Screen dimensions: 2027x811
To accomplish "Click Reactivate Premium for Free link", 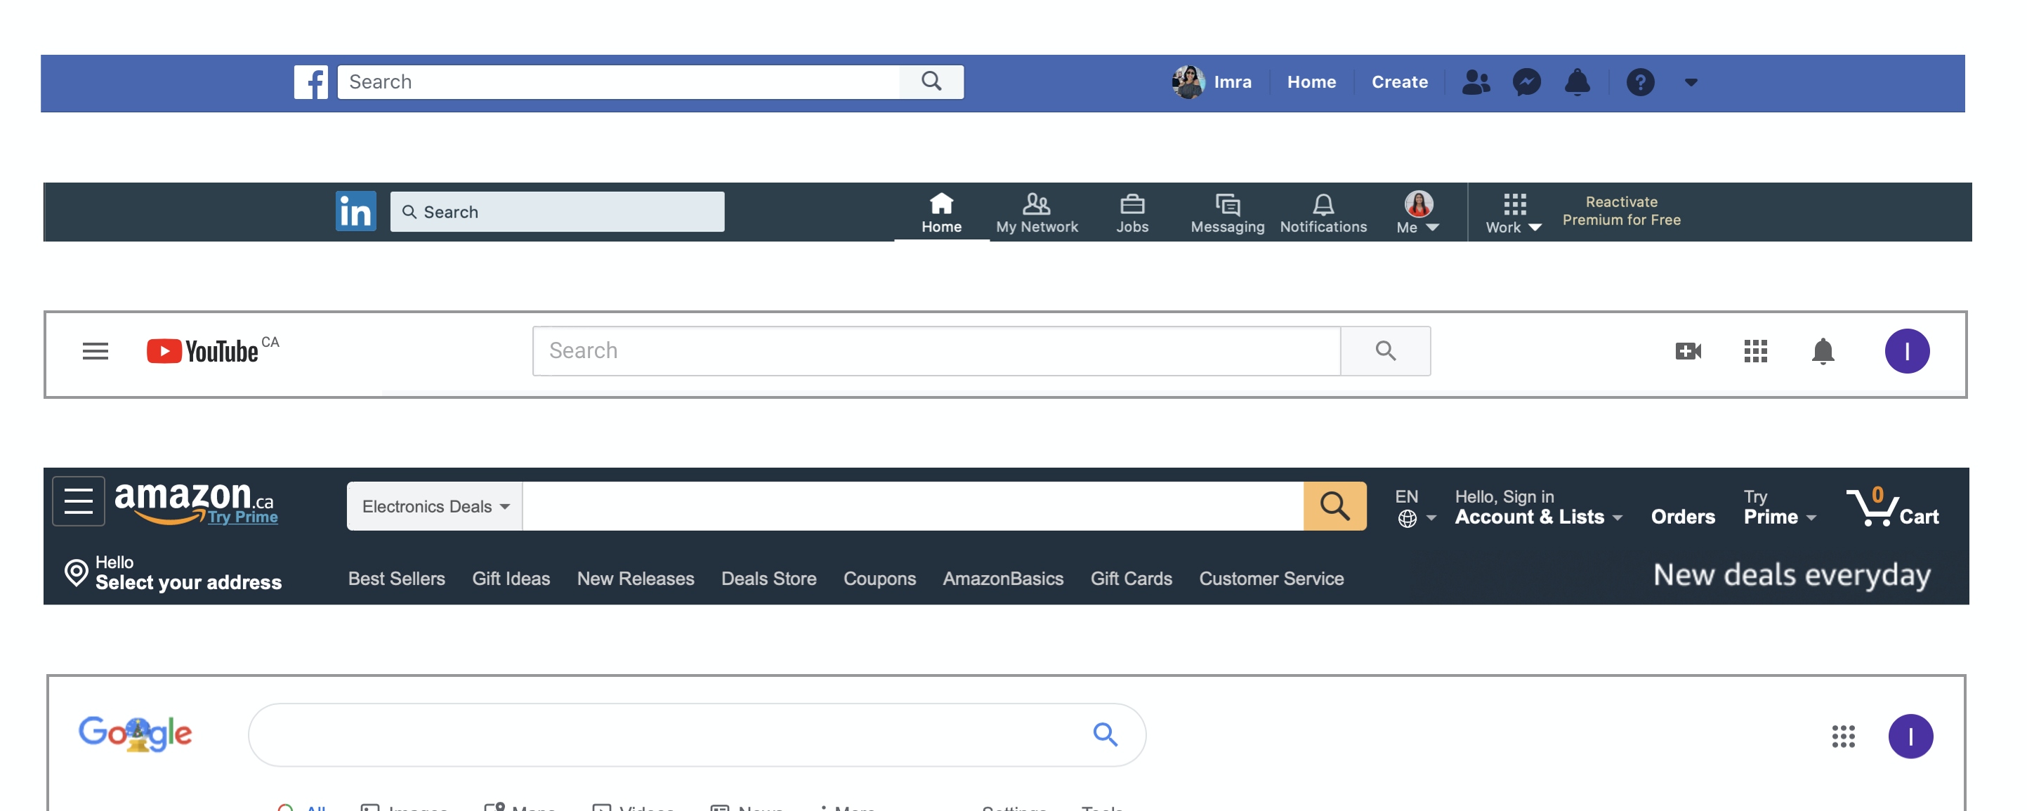I will (x=1620, y=211).
